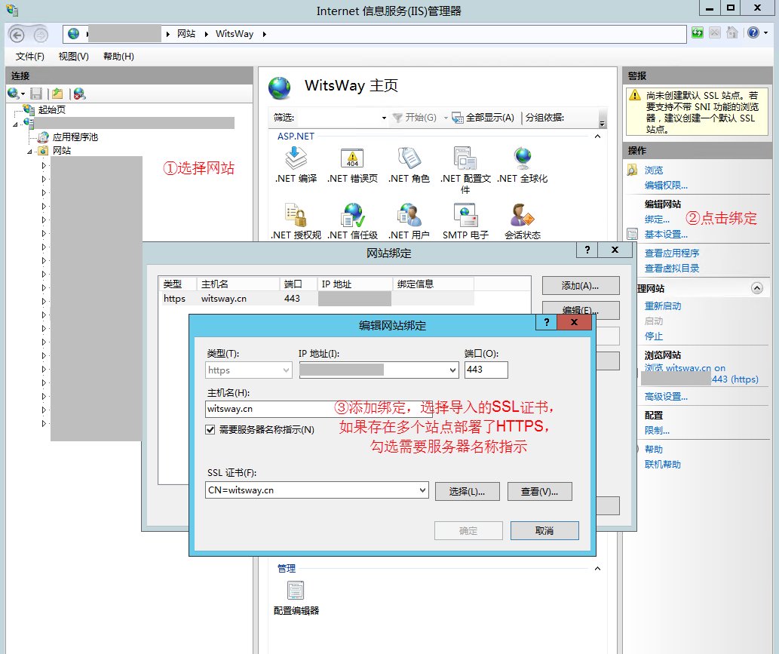Open the 筛选 filter dropdown arrow
The width and height of the screenshot is (779, 654).
384,118
